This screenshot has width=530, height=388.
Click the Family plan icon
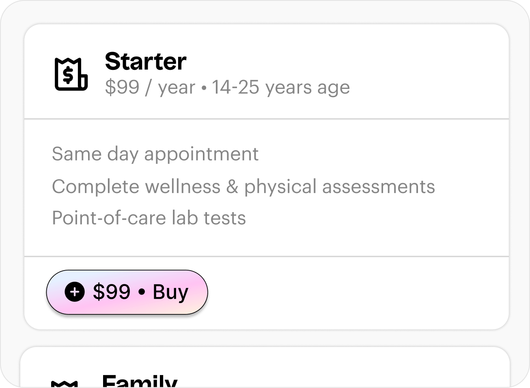[64, 383]
